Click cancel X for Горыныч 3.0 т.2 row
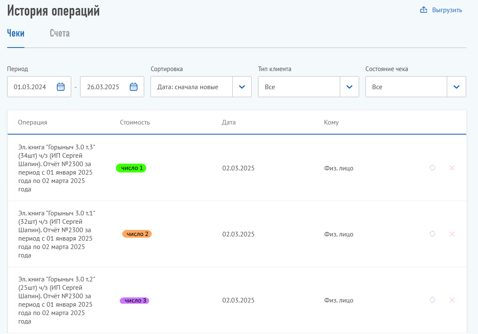 point(452,300)
